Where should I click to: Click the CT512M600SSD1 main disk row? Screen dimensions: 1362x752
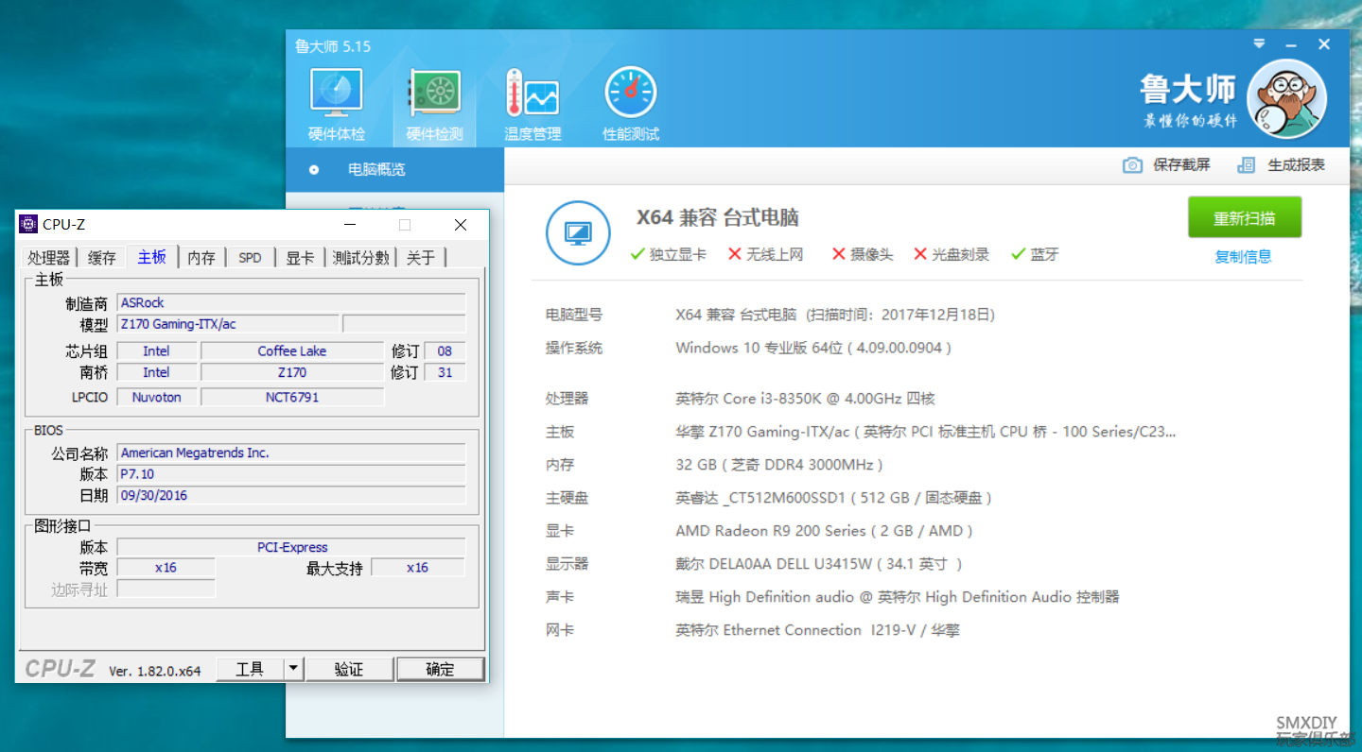(x=834, y=498)
